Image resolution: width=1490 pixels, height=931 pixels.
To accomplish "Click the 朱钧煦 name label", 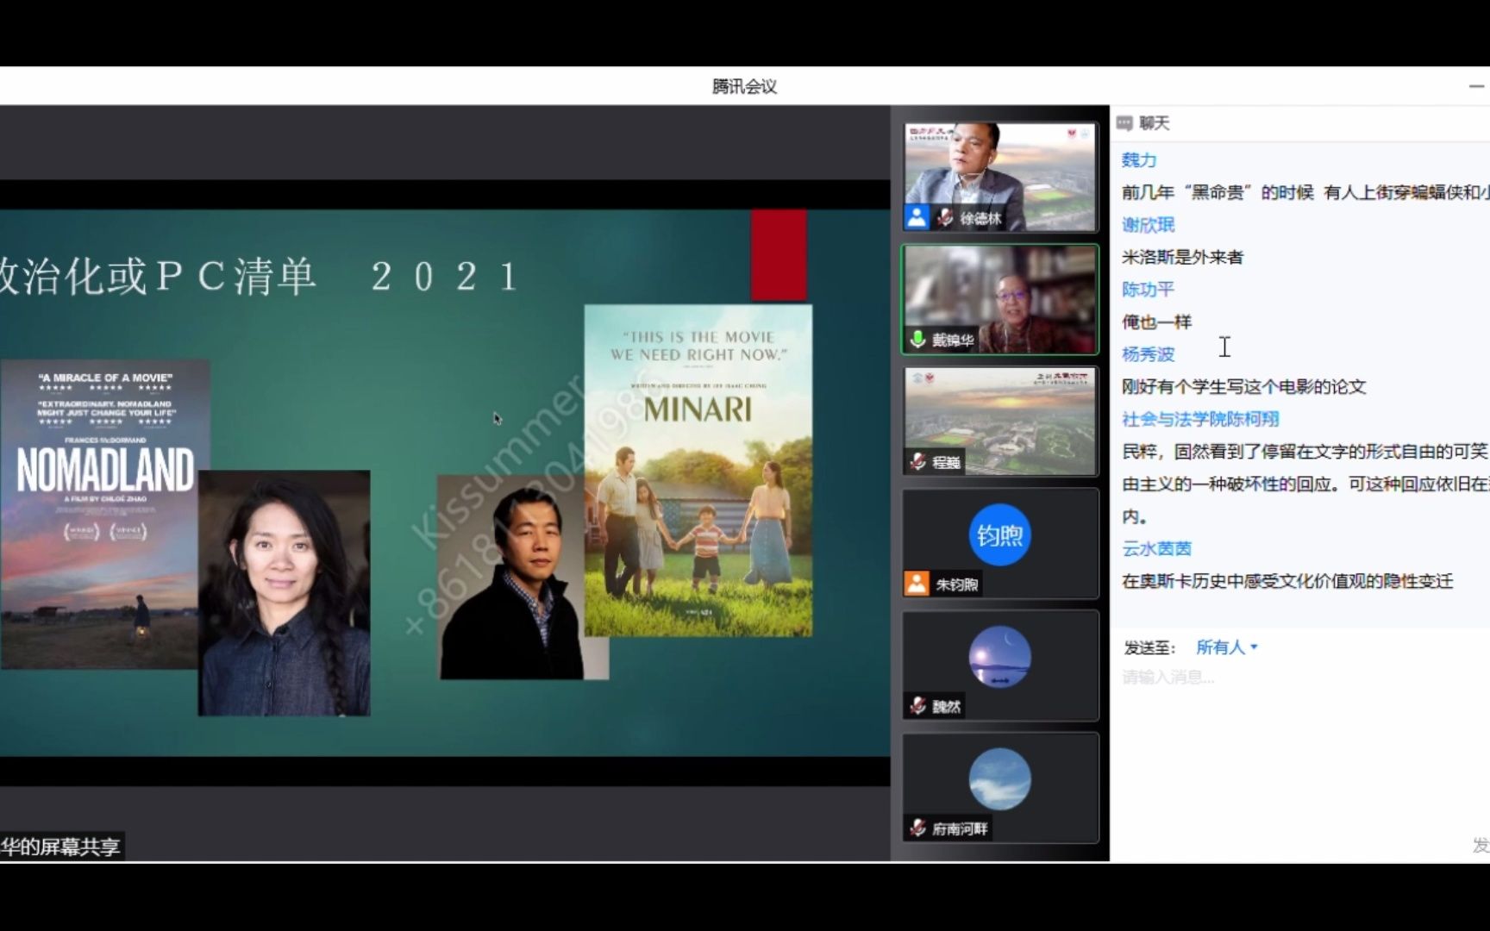I will (x=956, y=584).
